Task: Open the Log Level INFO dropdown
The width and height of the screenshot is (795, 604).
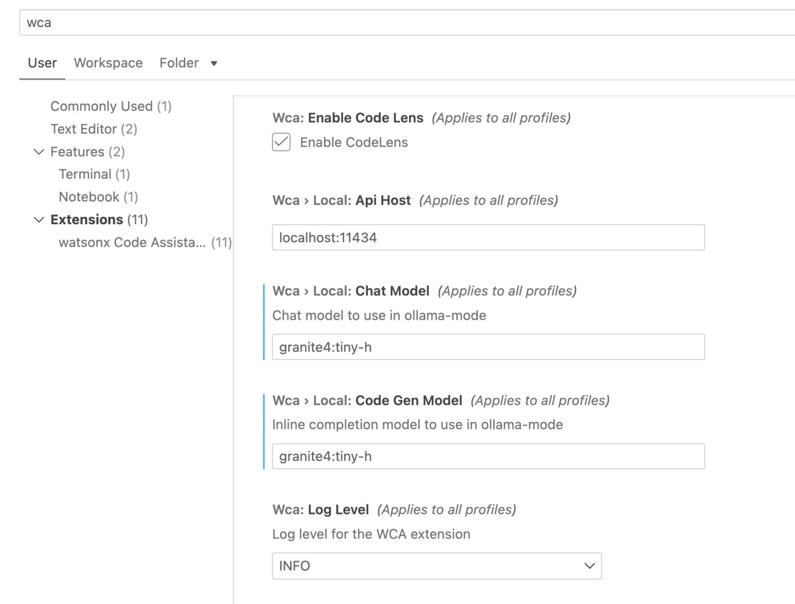Action: click(436, 566)
